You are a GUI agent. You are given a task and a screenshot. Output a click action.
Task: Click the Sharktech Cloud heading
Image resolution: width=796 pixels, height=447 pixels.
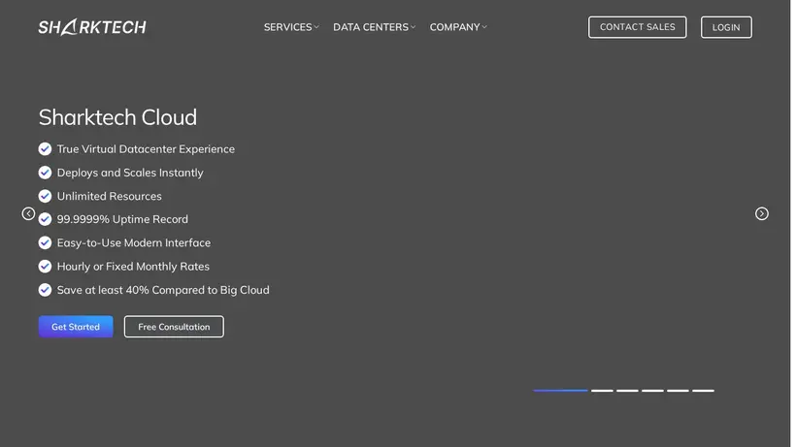(117, 117)
